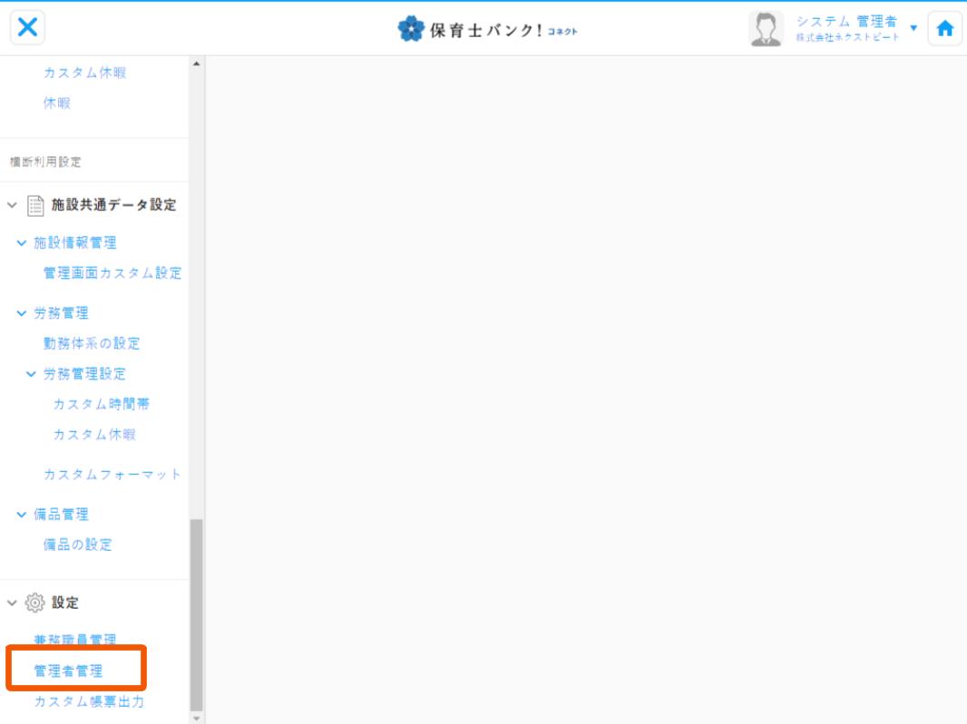The image size is (967, 724).
Task: Click the home icon button
Action: point(944,29)
